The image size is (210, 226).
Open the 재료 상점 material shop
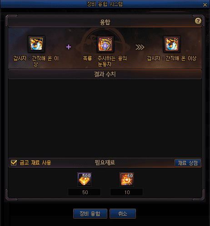pos(188,163)
